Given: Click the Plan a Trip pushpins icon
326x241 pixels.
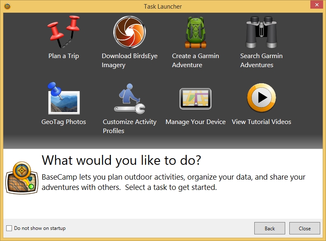Looking at the screenshot, I should pos(63,32).
